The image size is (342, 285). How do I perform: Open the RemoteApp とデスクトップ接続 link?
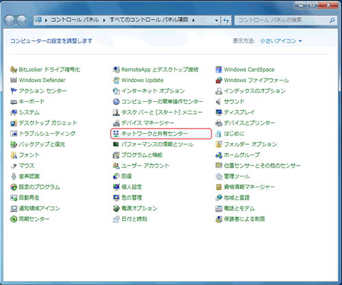point(160,70)
